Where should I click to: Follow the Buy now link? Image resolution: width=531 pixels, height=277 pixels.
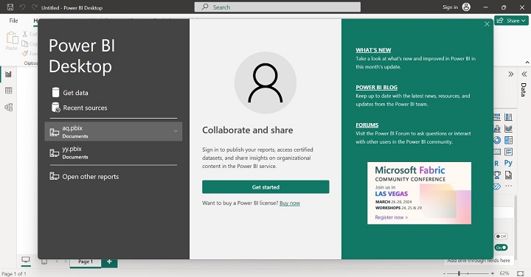(290, 203)
